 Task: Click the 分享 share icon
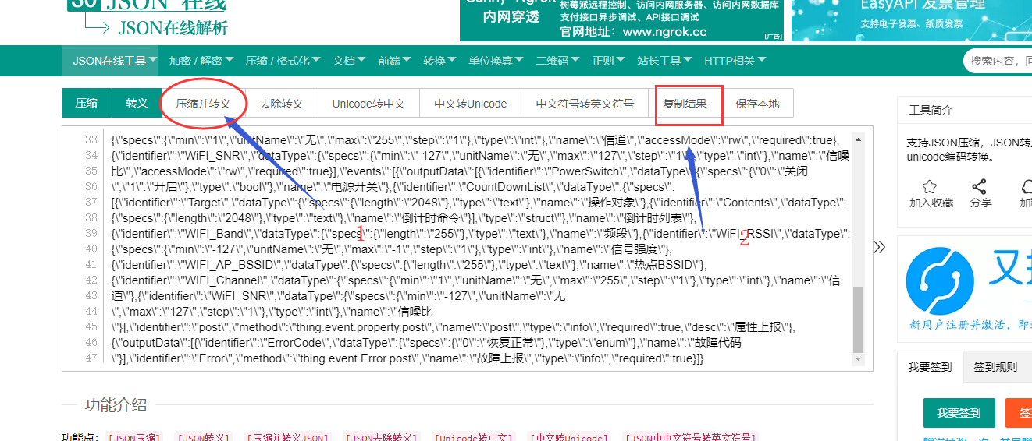point(979,187)
